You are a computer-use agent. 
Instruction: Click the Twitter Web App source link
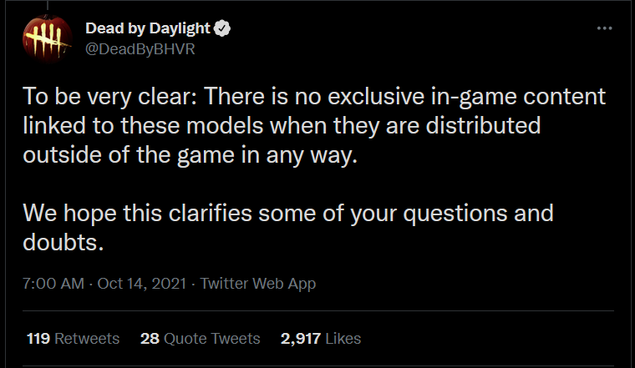(258, 284)
